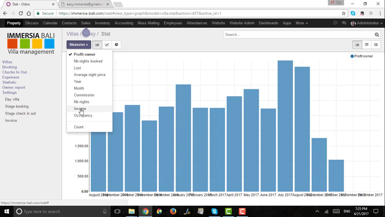
Task: Click the browser address bar URL
Action: point(140,13)
